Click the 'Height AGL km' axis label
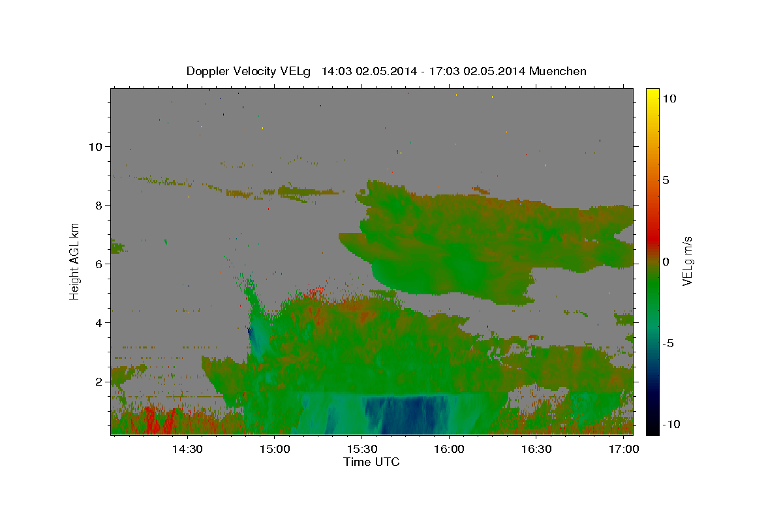 coord(75,261)
